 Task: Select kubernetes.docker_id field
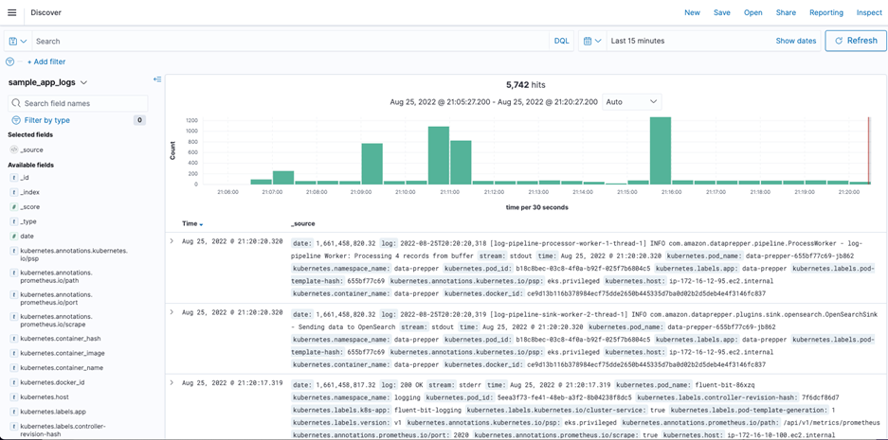coord(52,382)
